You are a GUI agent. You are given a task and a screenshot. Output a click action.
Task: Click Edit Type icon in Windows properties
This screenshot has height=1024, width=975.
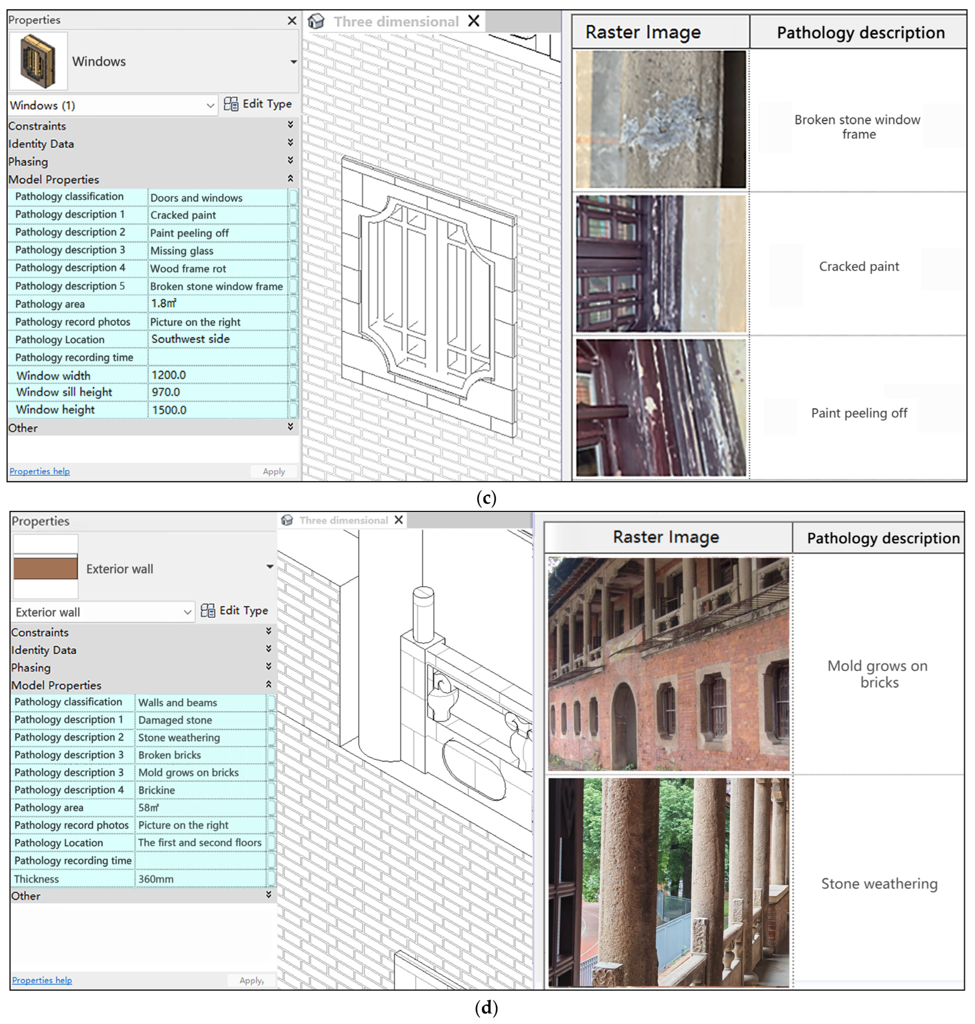coord(231,104)
